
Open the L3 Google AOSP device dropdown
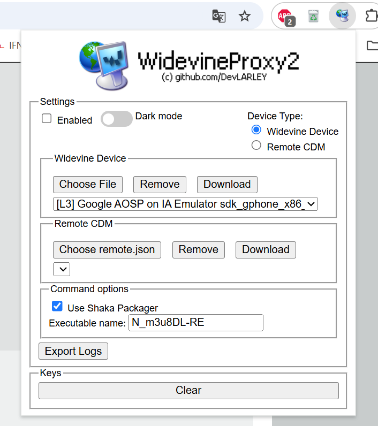[185, 204]
